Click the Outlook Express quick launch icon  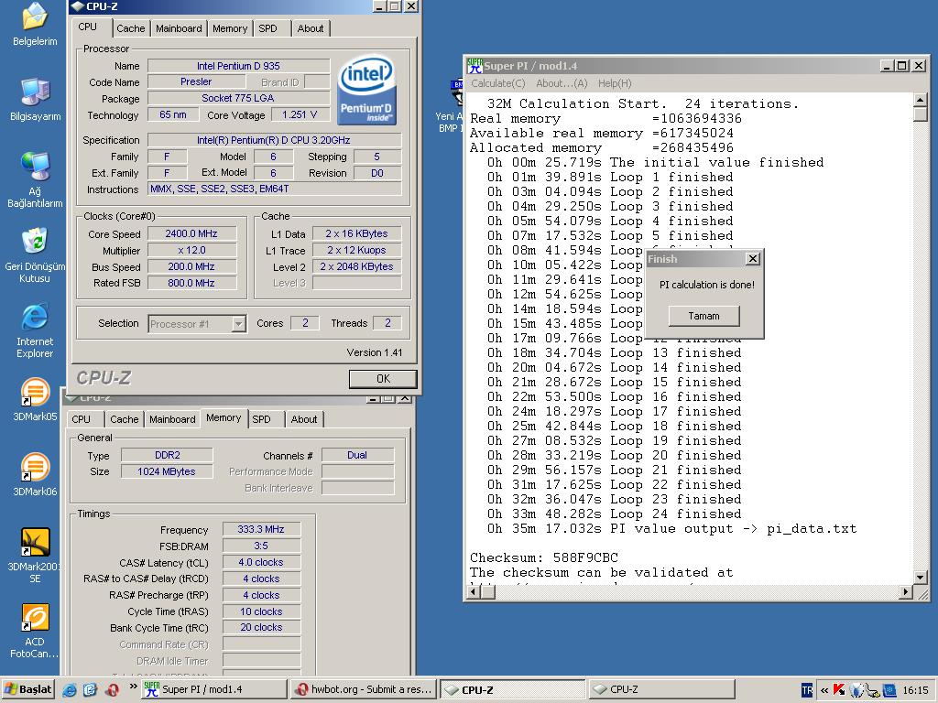[91, 690]
